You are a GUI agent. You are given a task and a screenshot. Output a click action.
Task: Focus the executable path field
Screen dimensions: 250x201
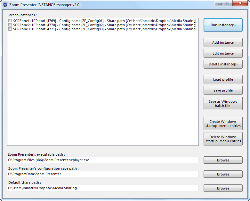click(x=103, y=160)
